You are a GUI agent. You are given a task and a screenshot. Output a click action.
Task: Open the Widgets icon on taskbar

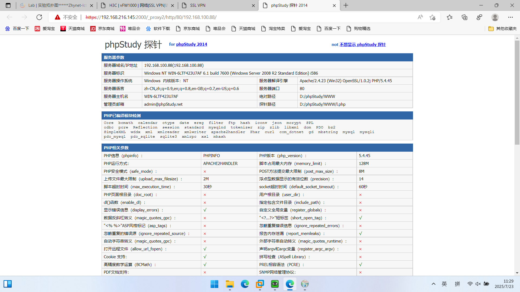pyautogui.click(x=8, y=284)
